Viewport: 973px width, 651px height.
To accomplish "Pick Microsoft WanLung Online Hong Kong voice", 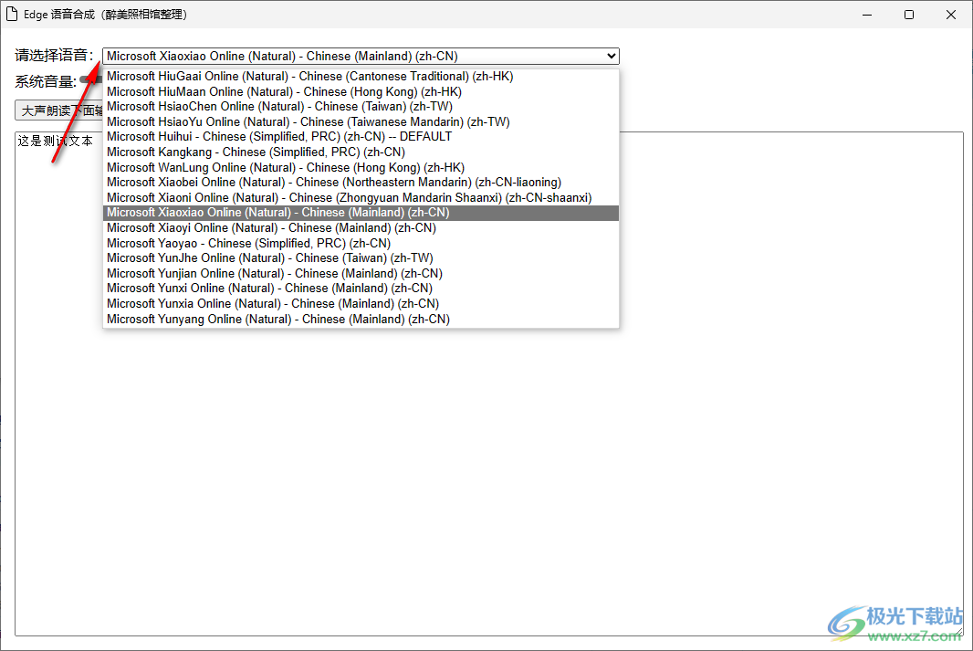I will [x=361, y=168].
